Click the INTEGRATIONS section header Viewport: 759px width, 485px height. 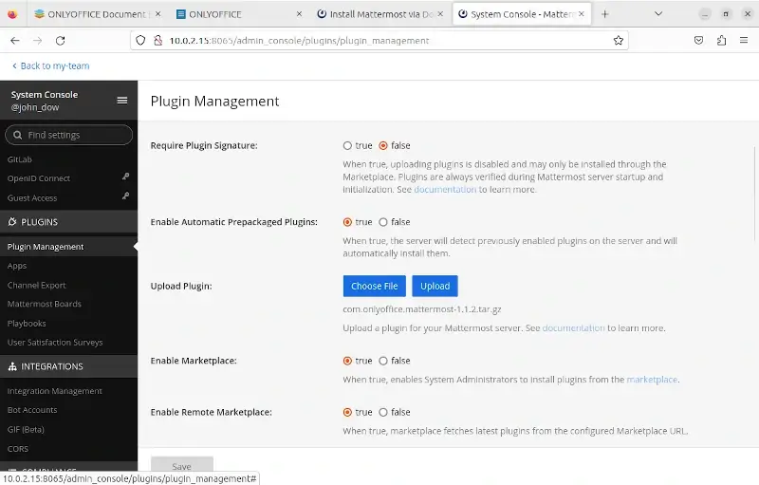click(68, 366)
